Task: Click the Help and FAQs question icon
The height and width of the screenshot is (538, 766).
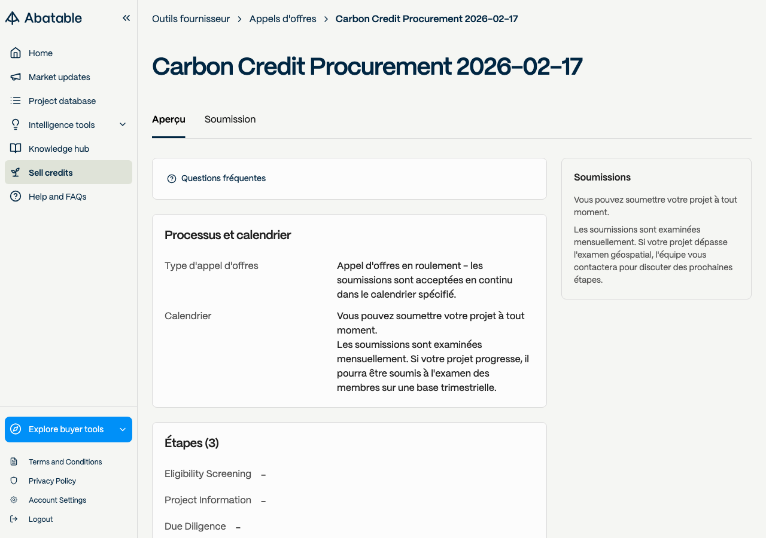Action: click(x=16, y=197)
